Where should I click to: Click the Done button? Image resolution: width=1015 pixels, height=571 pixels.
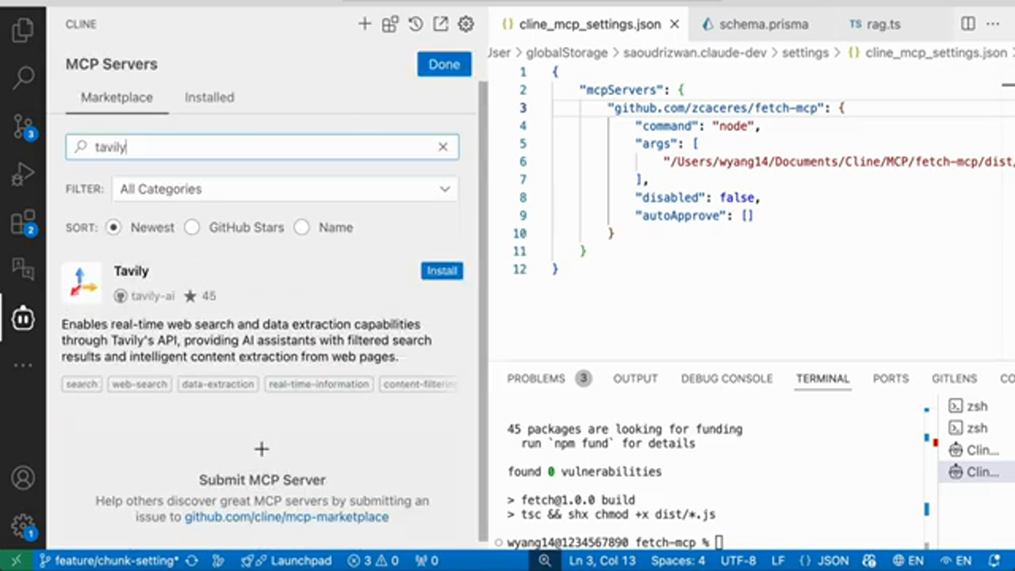click(x=444, y=64)
